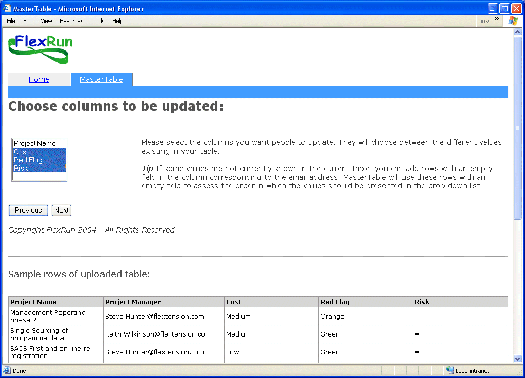Click the Windows flag throbber icon

click(x=513, y=20)
